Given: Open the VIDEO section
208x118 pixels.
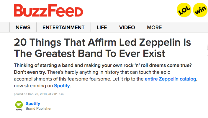Looking at the screenshot, I should pyautogui.click(x=127, y=27).
